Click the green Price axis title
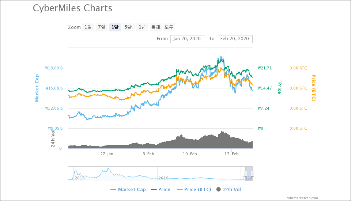 coord(279,88)
